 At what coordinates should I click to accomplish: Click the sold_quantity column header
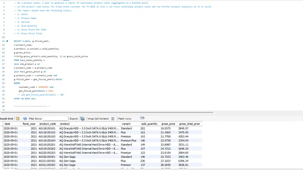(x=149, y=124)
